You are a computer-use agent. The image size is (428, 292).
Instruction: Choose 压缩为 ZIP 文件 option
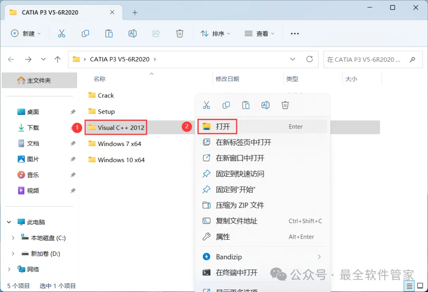(x=262, y=205)
